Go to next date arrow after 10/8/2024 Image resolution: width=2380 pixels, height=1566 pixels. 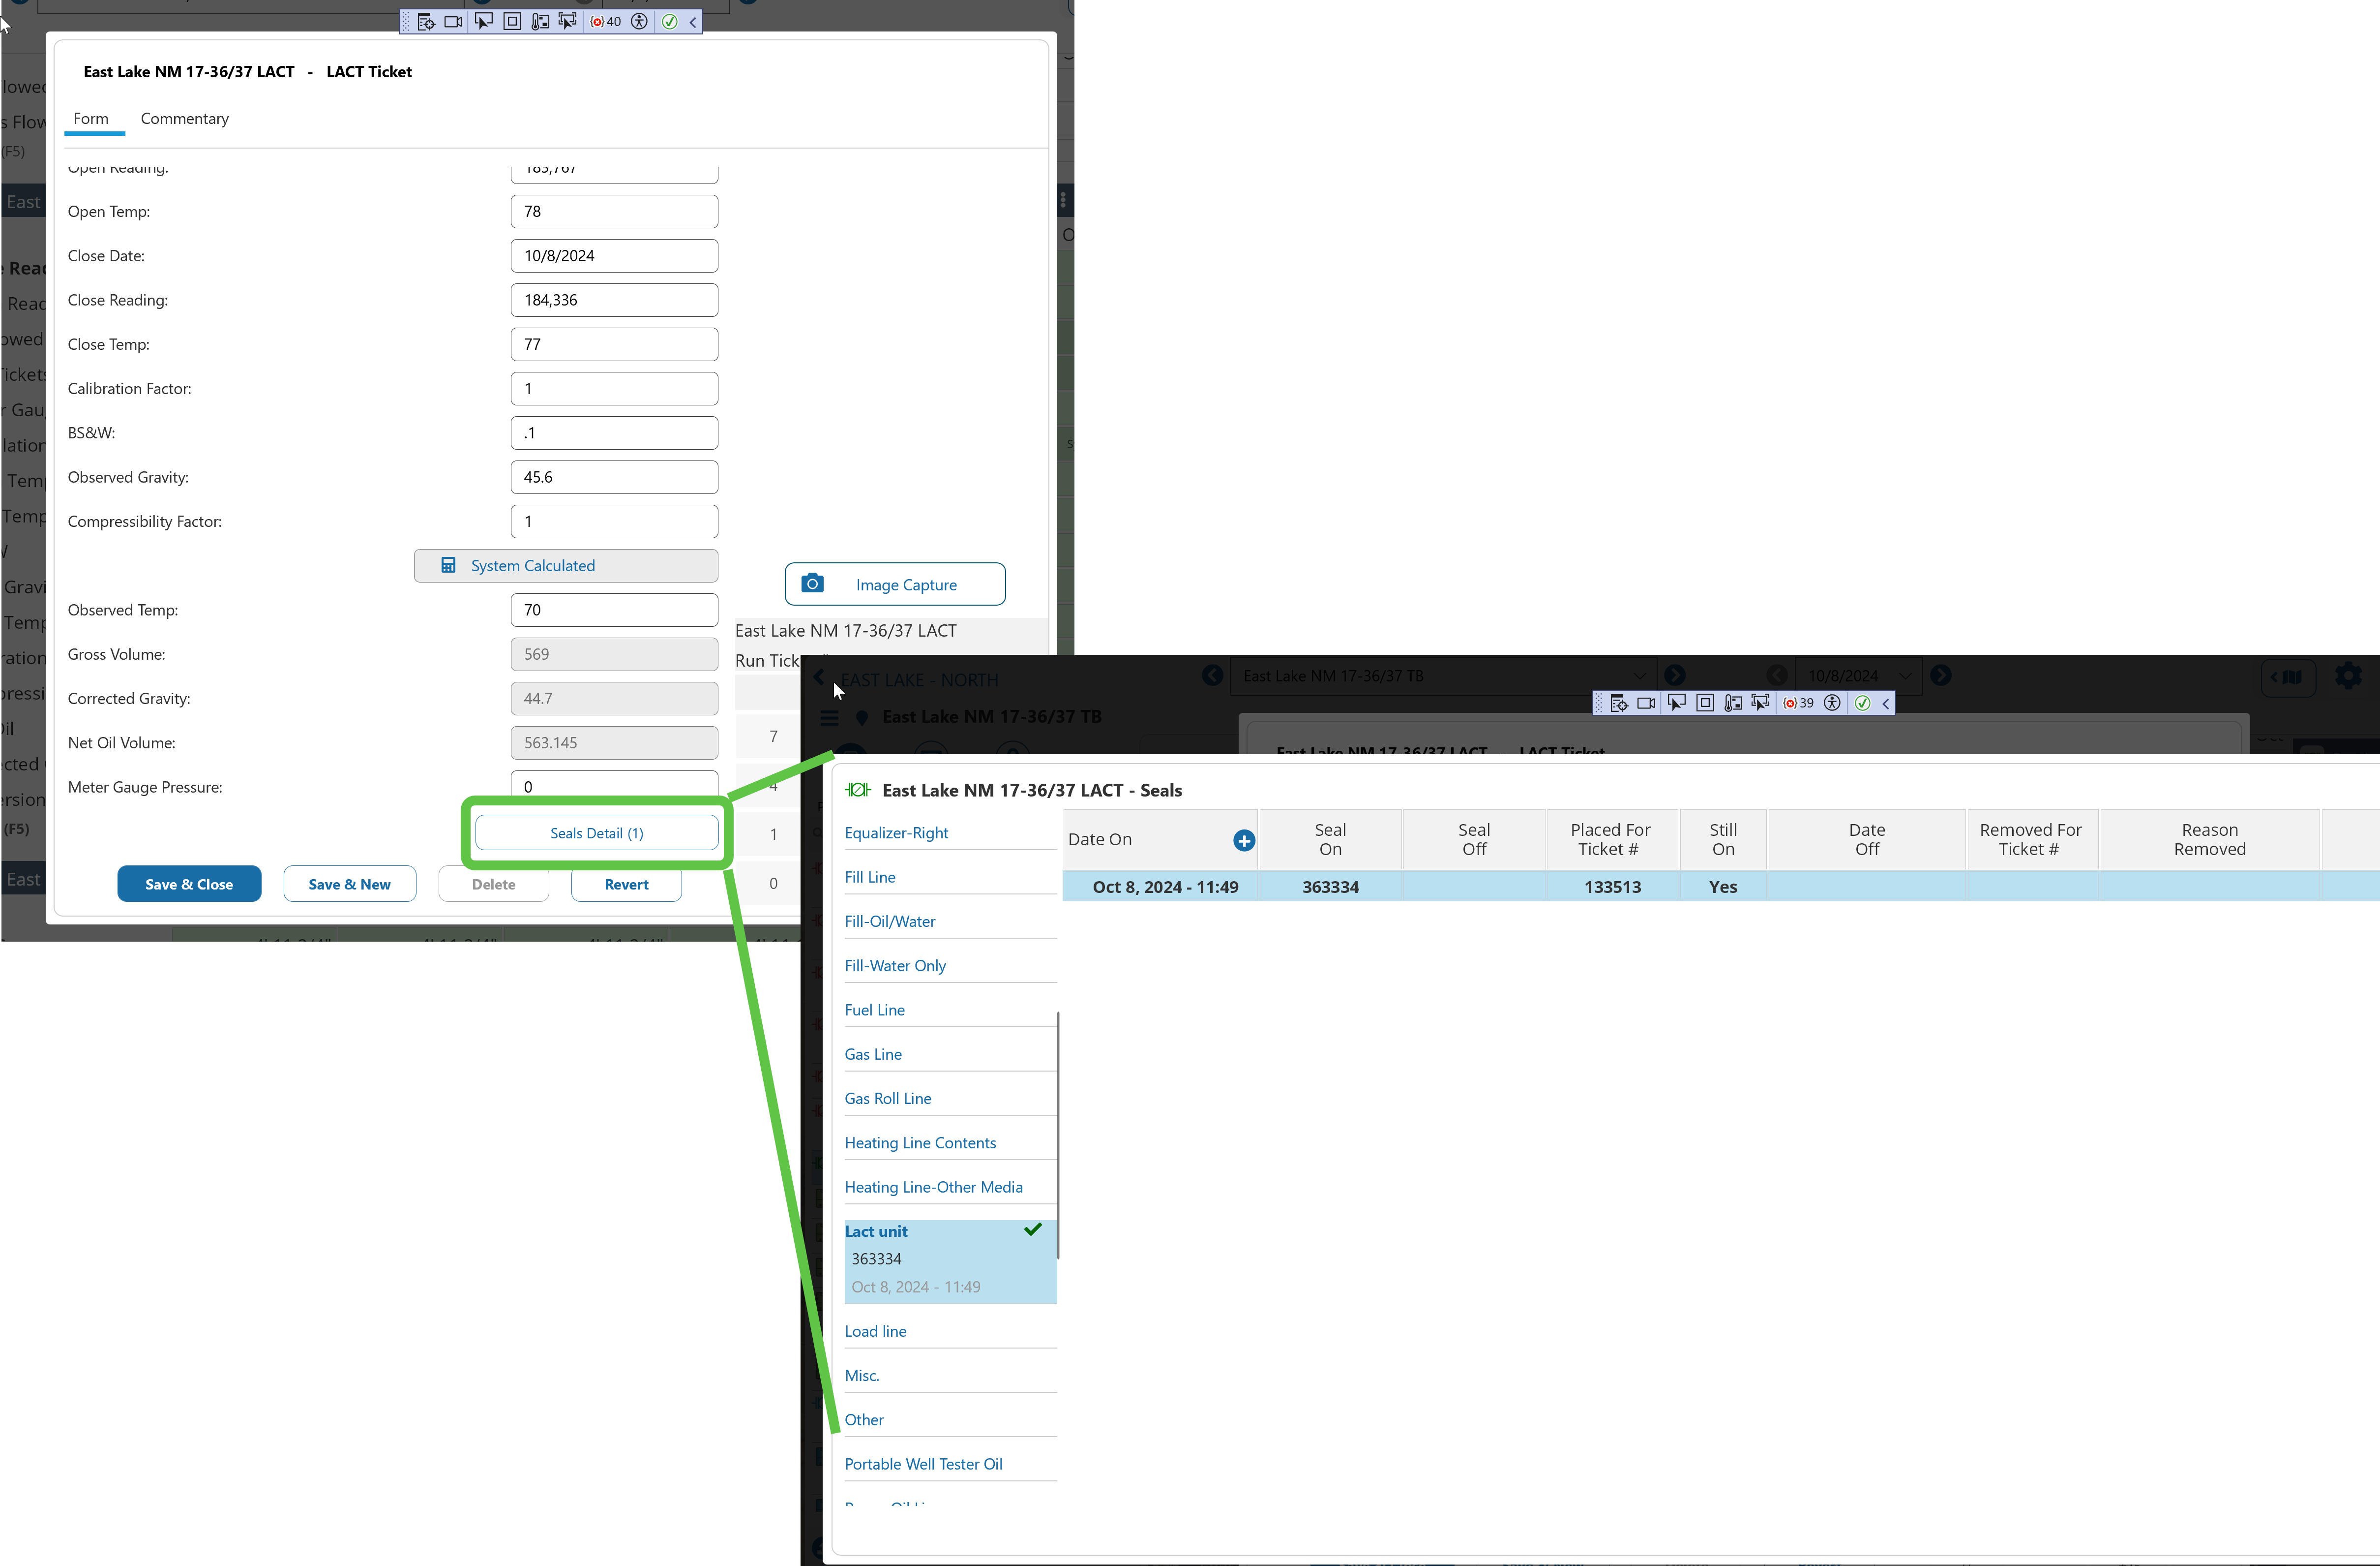1940,676
